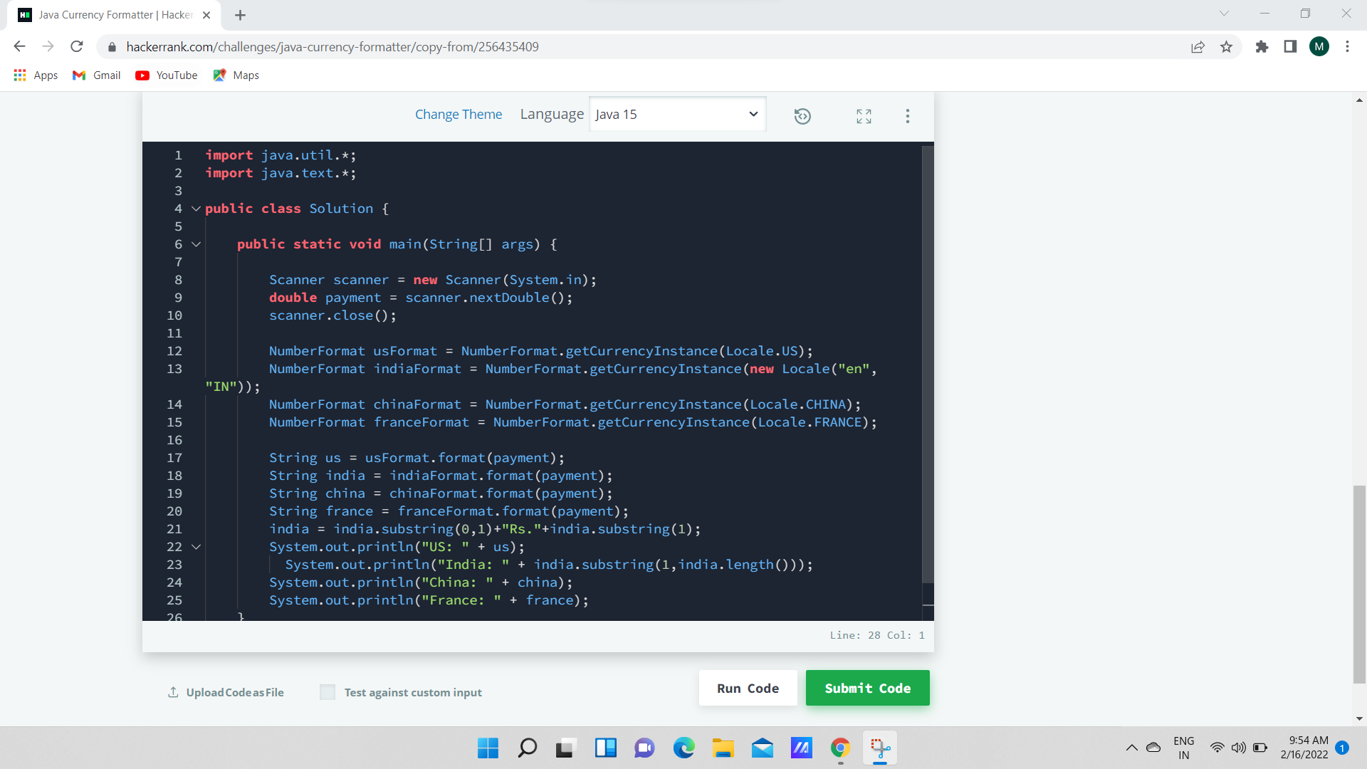Open Chrome extensions puzzle icon
Image resolution: width=1367 pixels, height=769 pixels.
coord(1262,47)
